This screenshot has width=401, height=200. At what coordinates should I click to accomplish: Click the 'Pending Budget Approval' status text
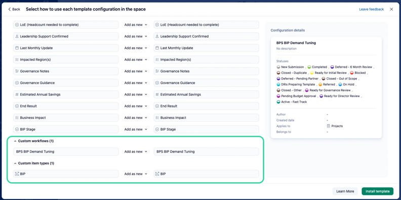299,96
